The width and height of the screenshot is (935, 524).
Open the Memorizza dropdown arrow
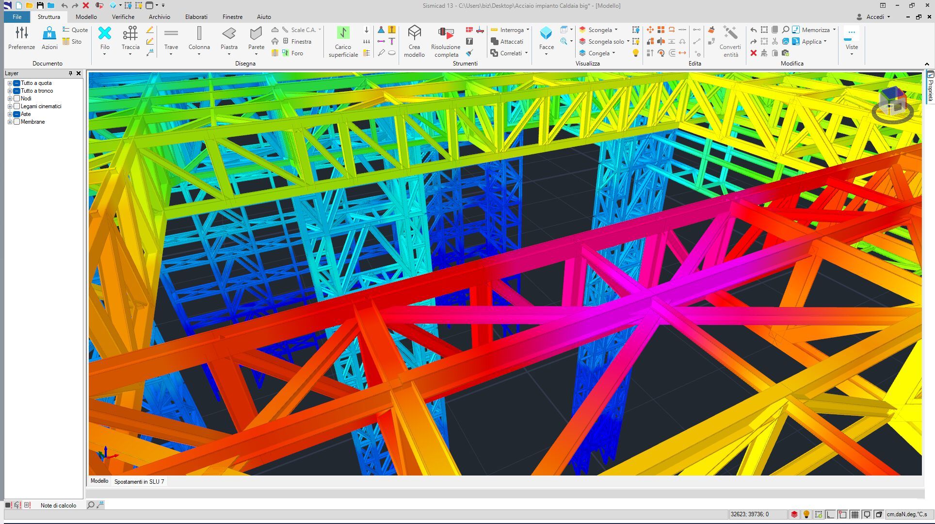tap(834, 30)
